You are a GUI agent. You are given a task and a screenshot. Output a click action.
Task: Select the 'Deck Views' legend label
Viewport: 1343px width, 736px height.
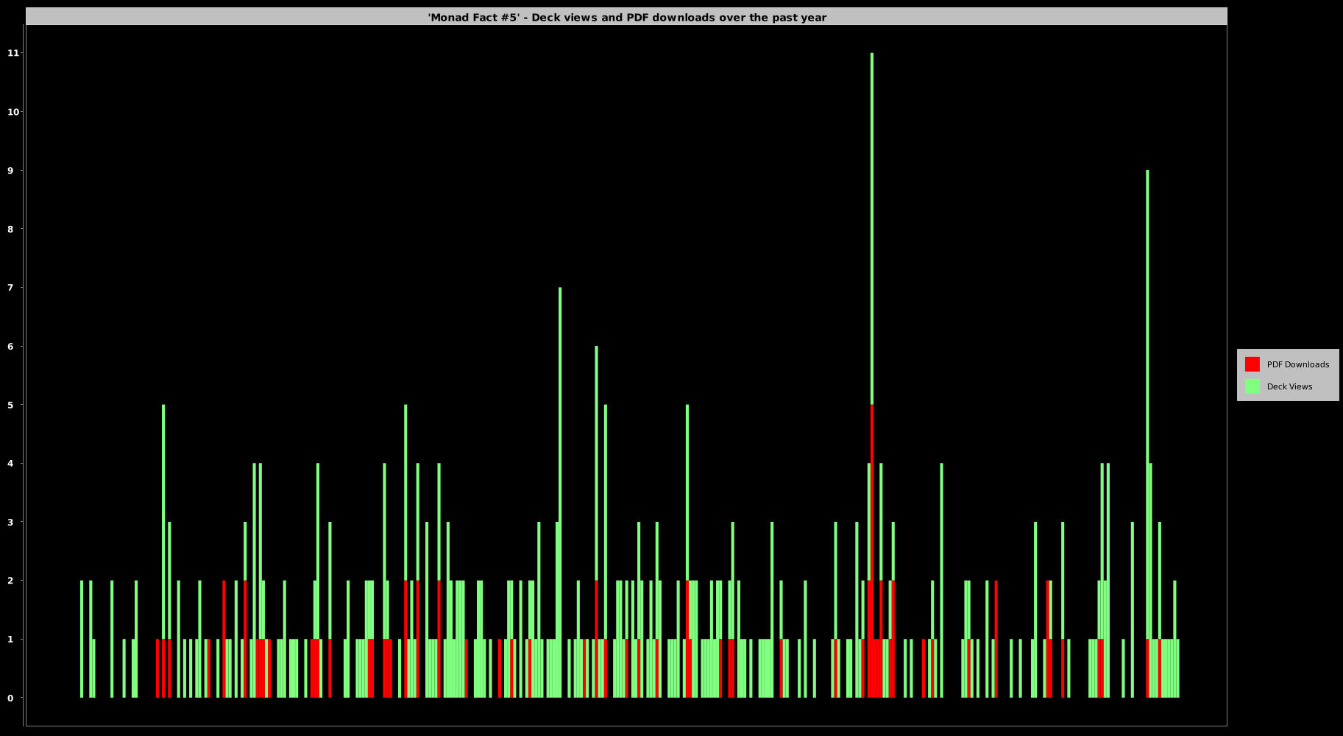[1289, 386]
